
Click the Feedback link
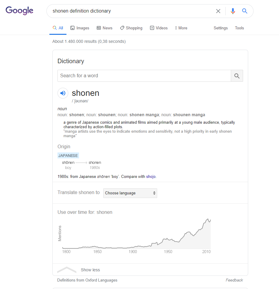click(x=234, y=280)
